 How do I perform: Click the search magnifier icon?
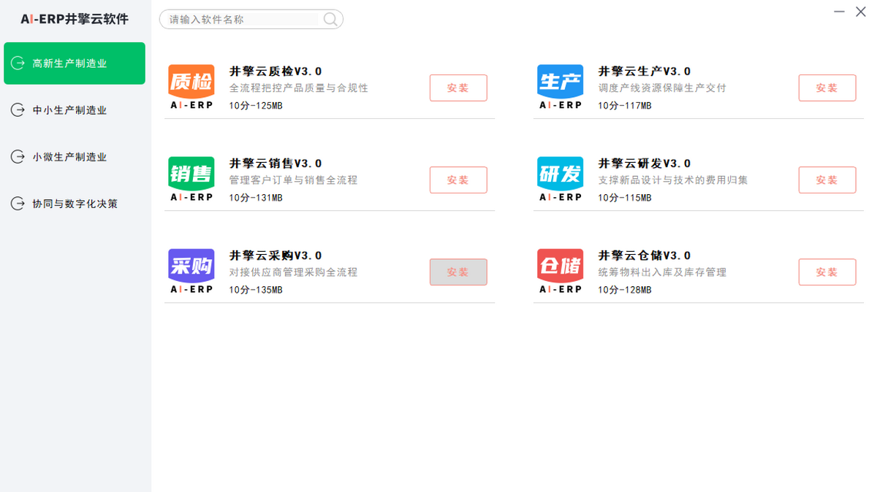(329, 19)
